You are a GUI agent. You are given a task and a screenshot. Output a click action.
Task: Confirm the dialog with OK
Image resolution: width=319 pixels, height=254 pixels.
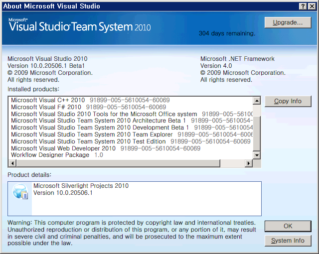coord(288,226)
